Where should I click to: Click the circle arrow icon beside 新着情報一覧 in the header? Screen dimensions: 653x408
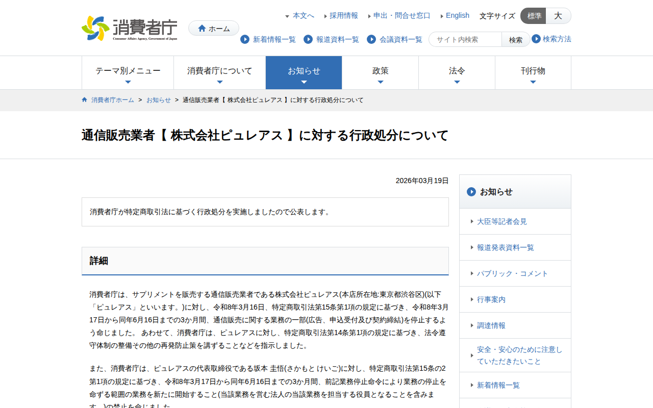click(x=245, y=39)
